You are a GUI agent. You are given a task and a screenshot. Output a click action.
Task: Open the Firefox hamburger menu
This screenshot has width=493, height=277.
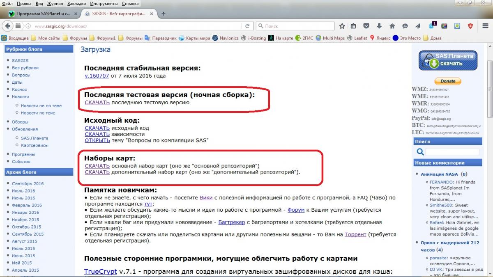coord(485,26)
